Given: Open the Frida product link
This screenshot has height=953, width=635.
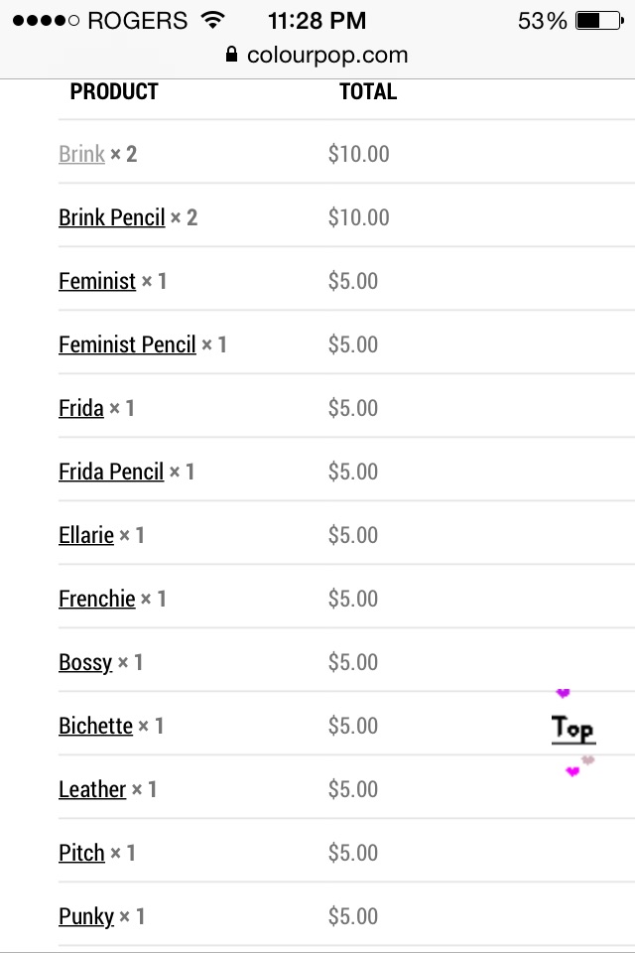Looking at the screenshot, I should pyautogui.click(x=80, y=408).
